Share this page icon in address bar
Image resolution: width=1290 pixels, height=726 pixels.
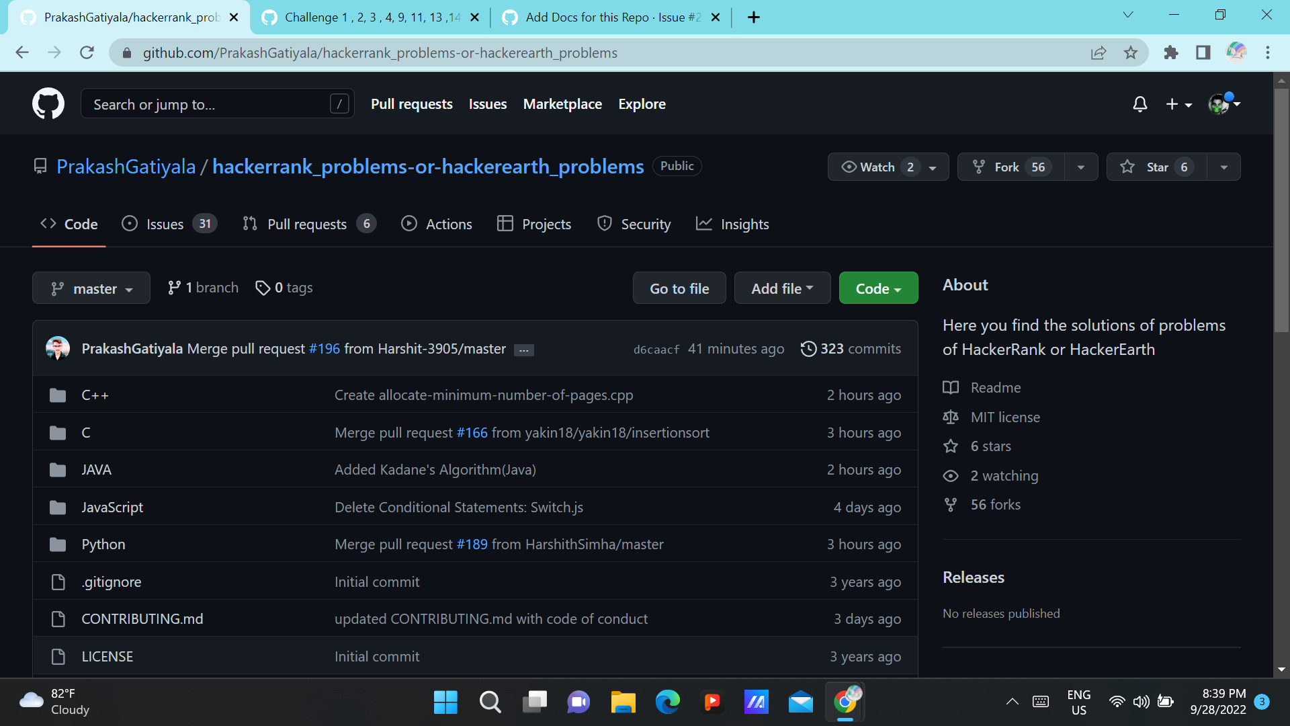click(1099, 52)
